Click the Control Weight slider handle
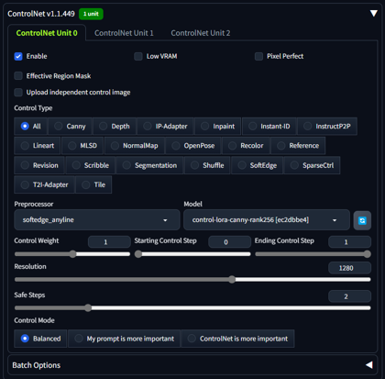The width and height of the screenshot is (385, 379). click(x=72, y=254)
